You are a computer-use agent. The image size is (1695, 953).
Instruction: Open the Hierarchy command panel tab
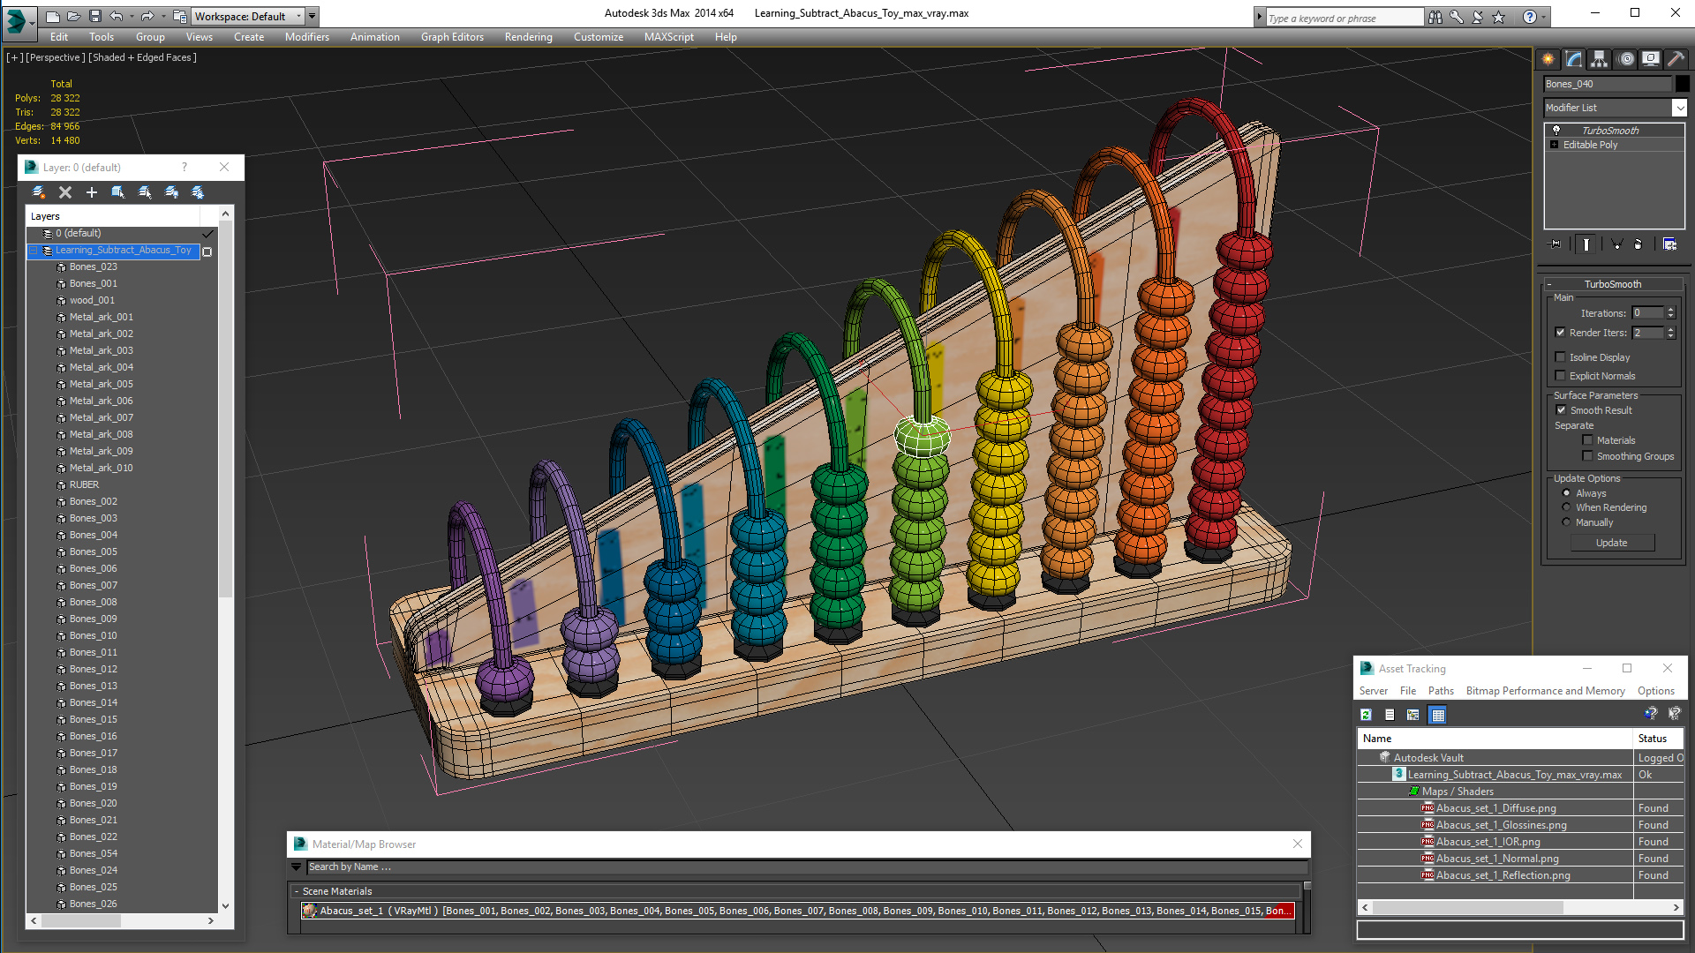[x=1599, y=59]
